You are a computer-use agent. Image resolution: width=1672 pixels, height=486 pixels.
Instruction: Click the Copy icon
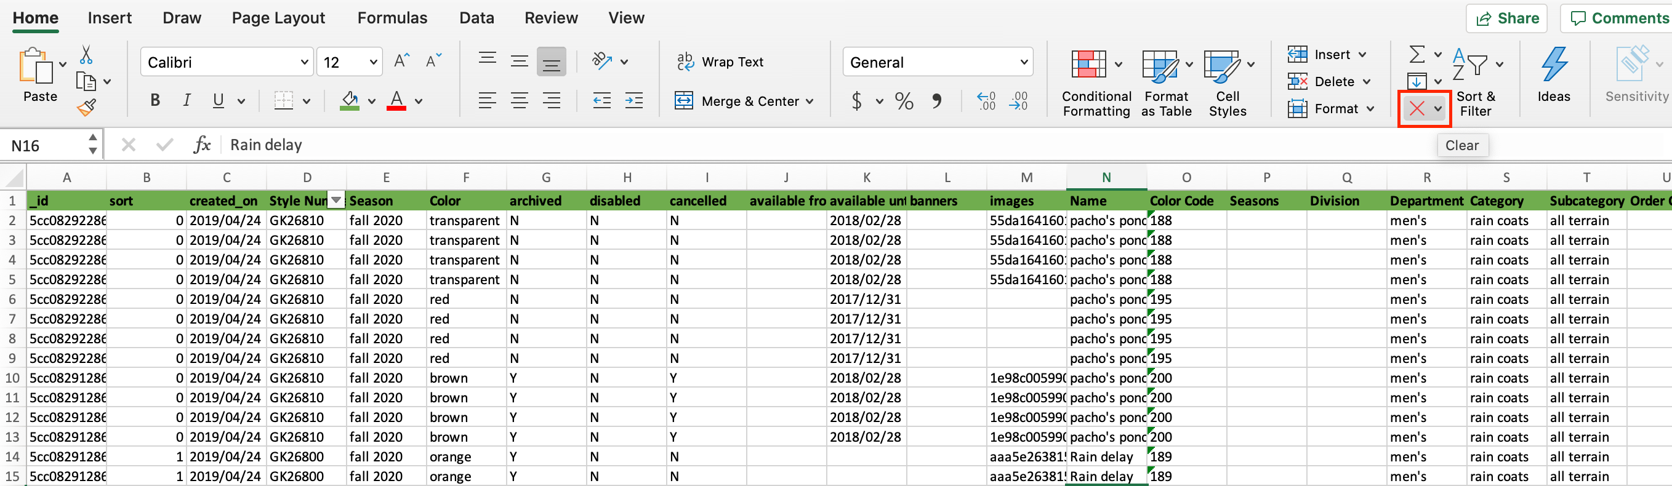tap(86, 81)
